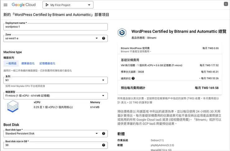
Task: Click the Debian(11) operating system text
Action: pyautogui.click(x=157, y=140)
